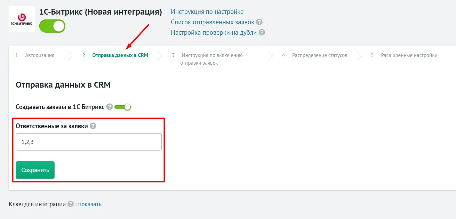Viewport: 456px width, 219px height.
Task: Go to step 1 Авторизация
Action: 35,55
